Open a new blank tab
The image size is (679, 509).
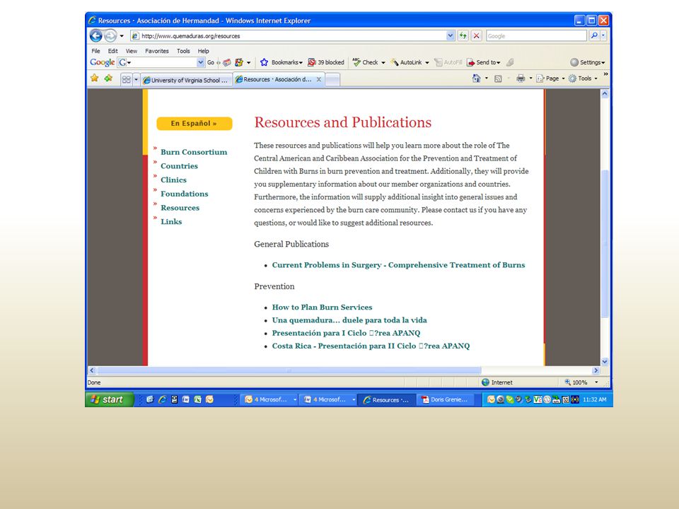tap(332, 80)
